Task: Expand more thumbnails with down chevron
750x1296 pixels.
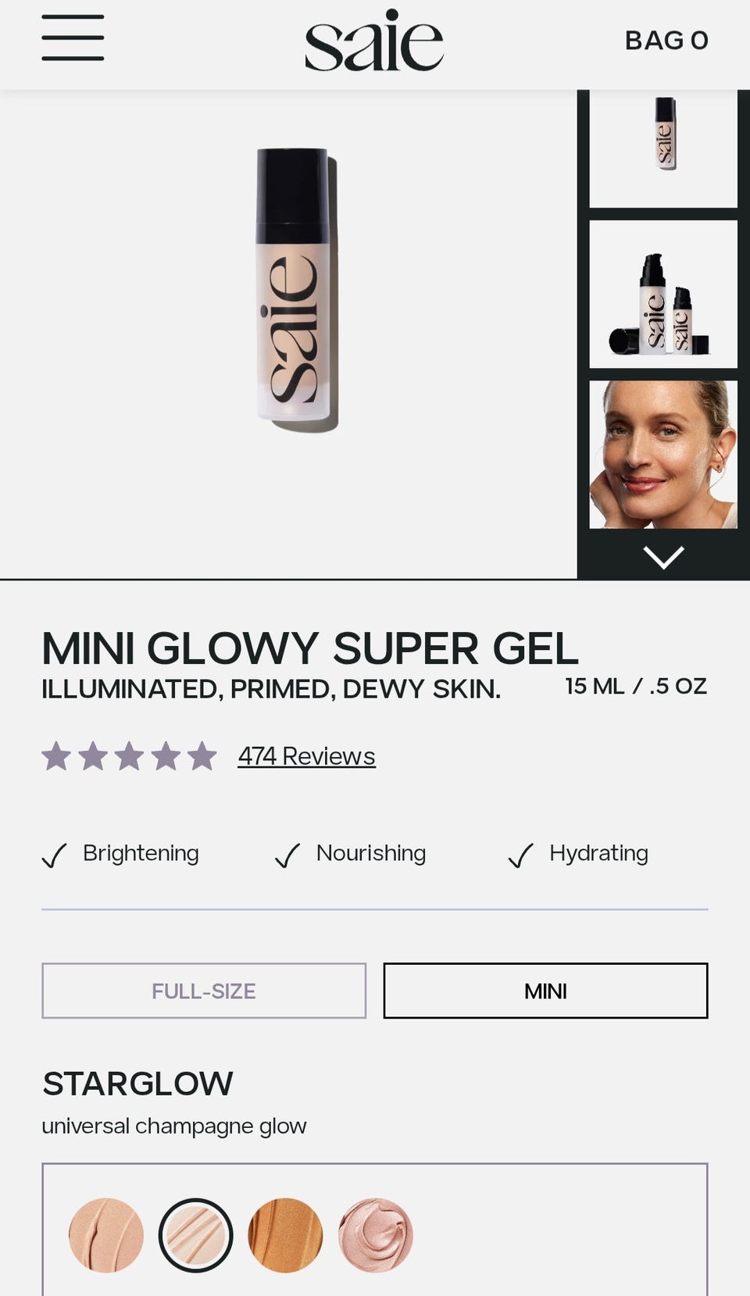Action: tap(663, 557)
